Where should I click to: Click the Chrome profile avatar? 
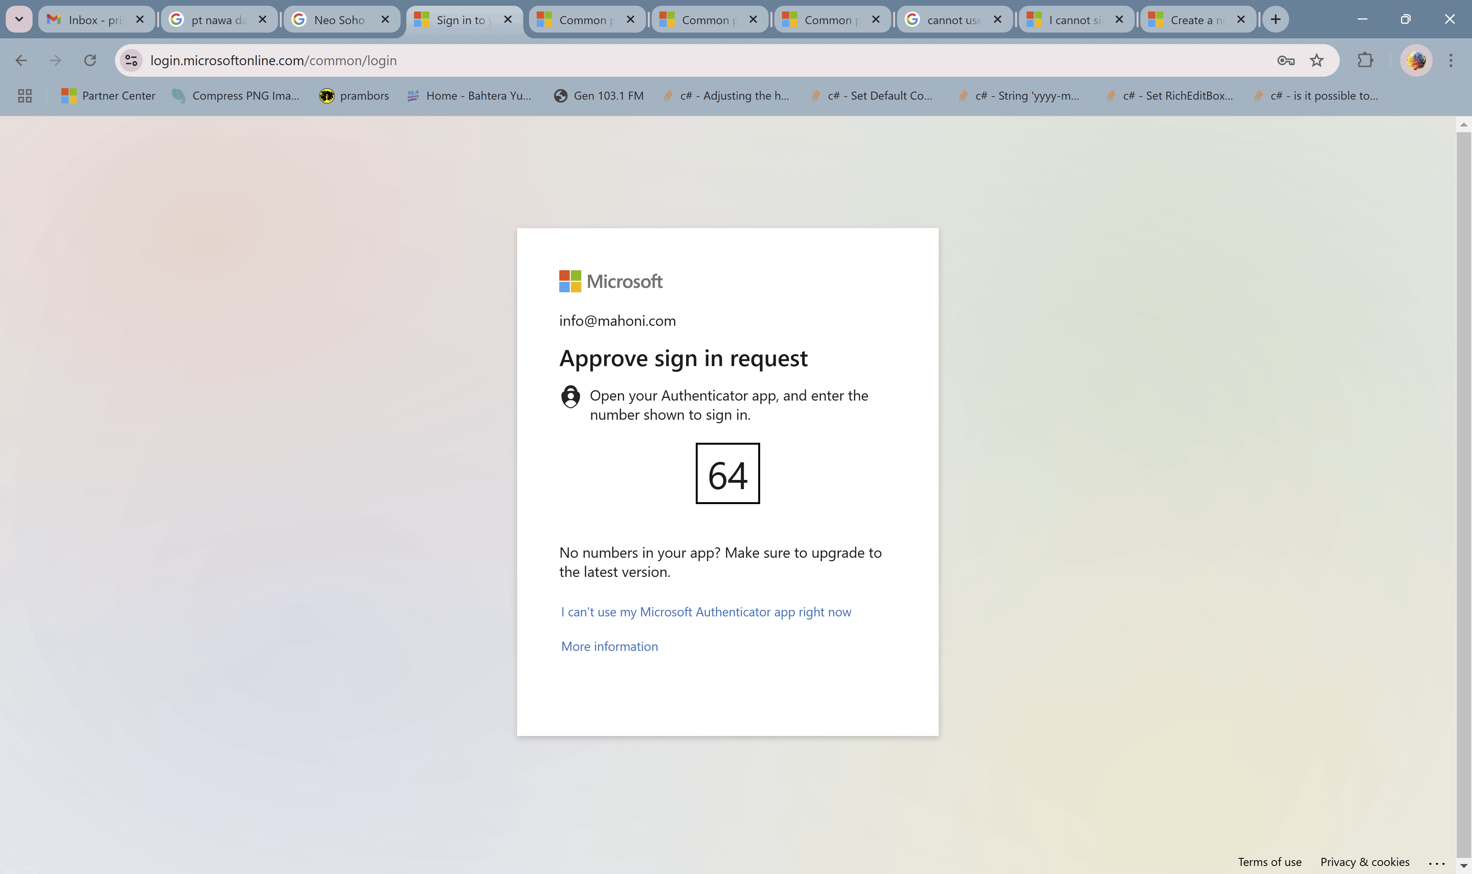[1416, 60]
